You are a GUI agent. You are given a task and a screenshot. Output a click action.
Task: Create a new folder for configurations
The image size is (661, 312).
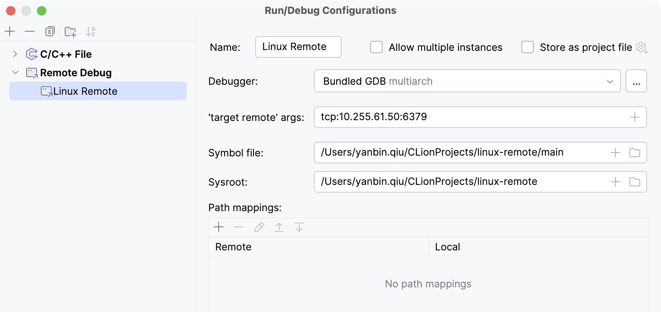tap(70, 32)
